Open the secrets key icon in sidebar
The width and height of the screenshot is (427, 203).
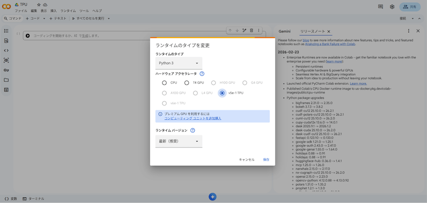click(6, 70)
